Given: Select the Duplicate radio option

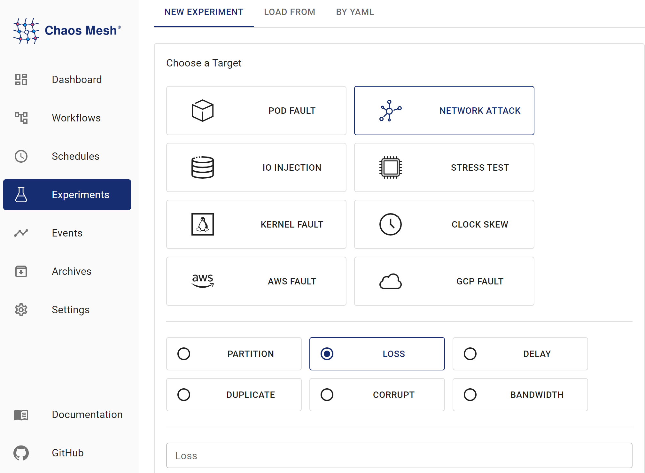Looking at the screenshot, I should pyautogui.click(x=184, y=395).
